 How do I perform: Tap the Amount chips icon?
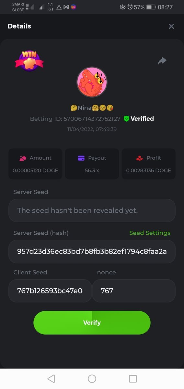pos(23,158)
